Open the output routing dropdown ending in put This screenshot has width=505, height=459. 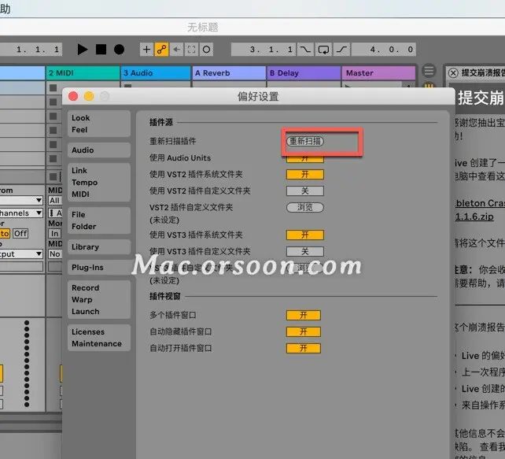[x=21, y=254]
